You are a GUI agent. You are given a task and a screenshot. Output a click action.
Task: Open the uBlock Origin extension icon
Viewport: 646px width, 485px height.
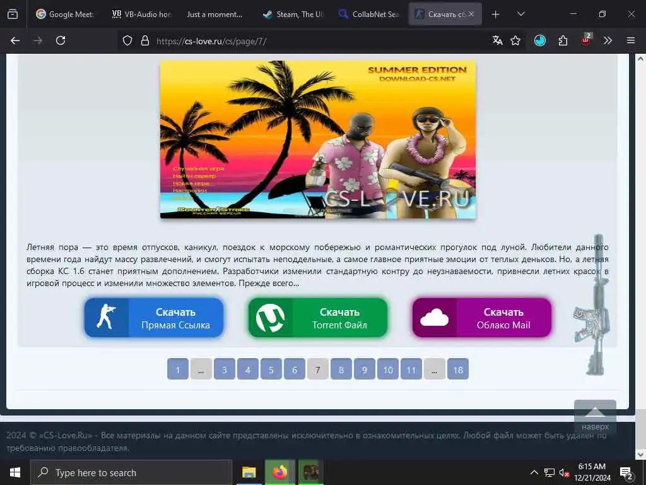[586, 40]
